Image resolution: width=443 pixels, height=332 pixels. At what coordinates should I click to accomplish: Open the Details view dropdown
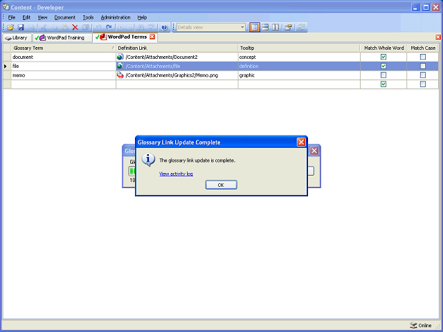[x=242, y=28]
